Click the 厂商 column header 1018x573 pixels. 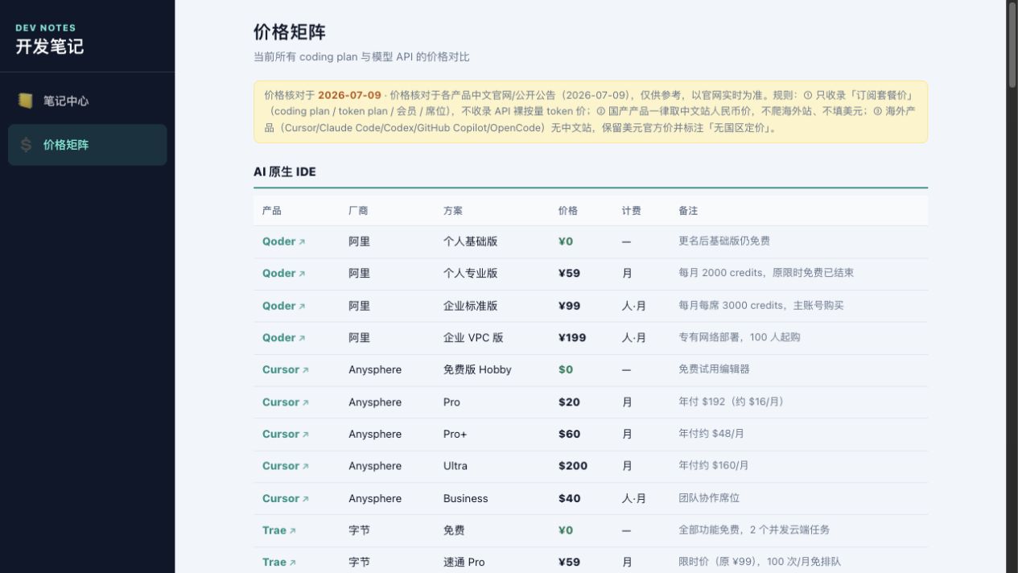point(358,211)
